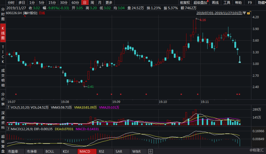Select the 30分 period tab
Screen dimensions: 266x154
(x=64, y=3)
